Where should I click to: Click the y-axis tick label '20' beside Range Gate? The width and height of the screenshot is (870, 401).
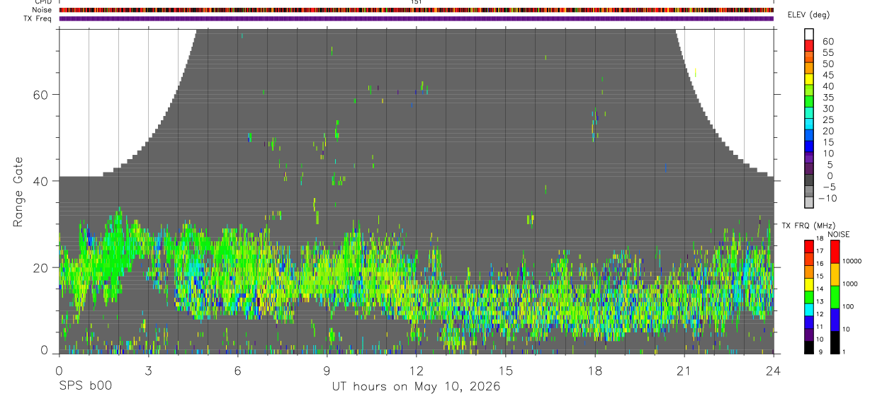tap(42, 268)
